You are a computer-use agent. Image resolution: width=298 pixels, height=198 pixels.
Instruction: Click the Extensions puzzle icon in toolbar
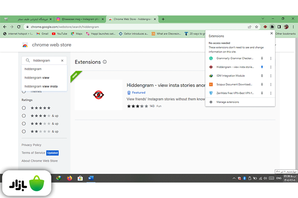click(272, 27)
